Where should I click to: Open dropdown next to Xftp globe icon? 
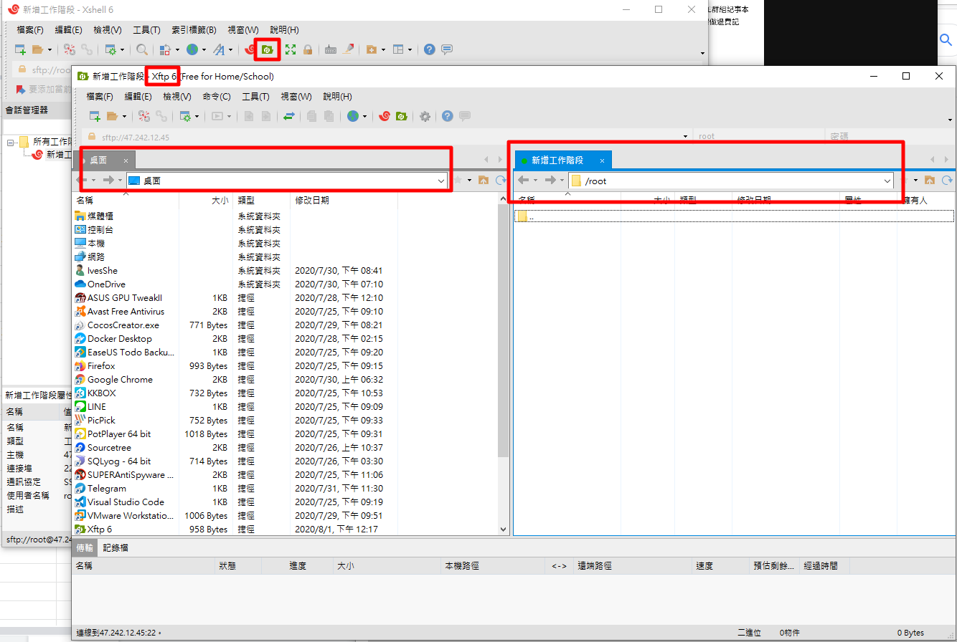pyautogui.click(x=365, y=116)
